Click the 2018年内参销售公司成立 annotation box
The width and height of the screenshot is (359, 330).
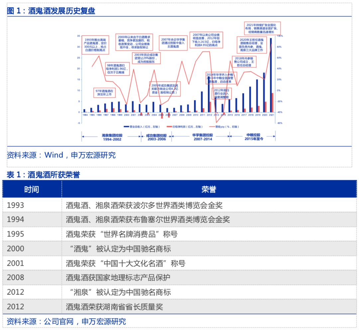pos(244,62)
